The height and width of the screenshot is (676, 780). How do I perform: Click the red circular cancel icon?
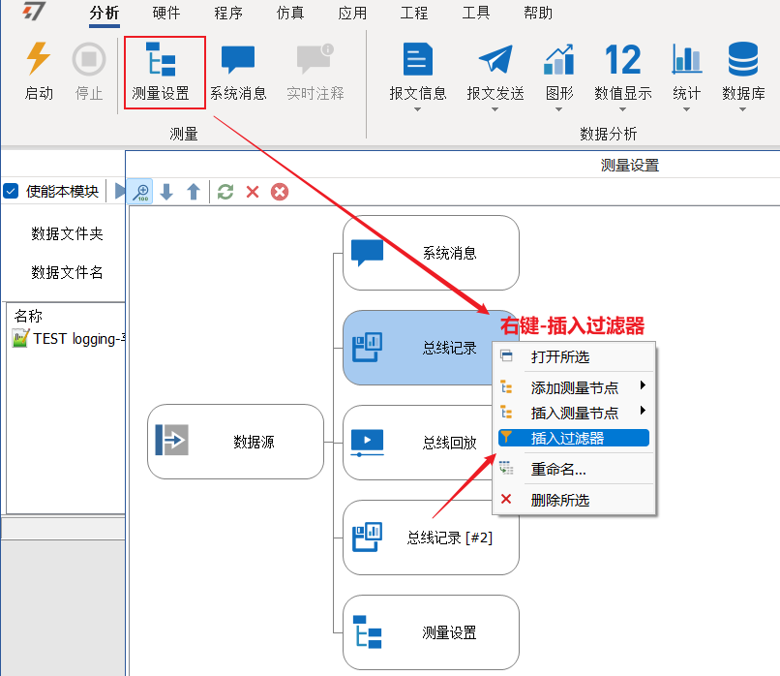pos(280,192)
